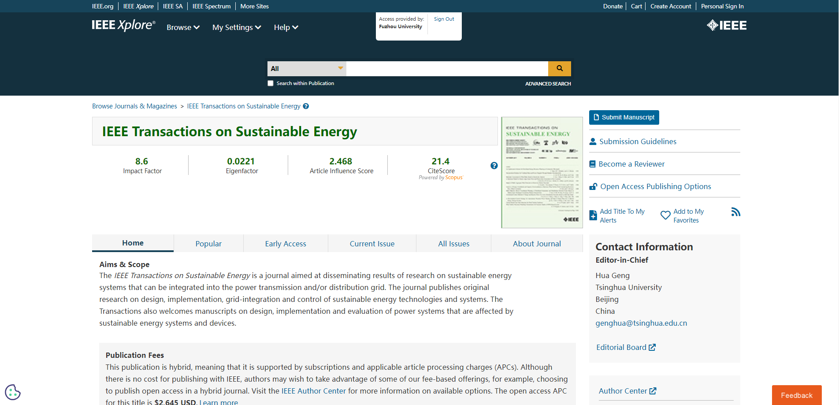Click the Scopus link under CiteScore

pyautogui.click(x=454, y=178)
